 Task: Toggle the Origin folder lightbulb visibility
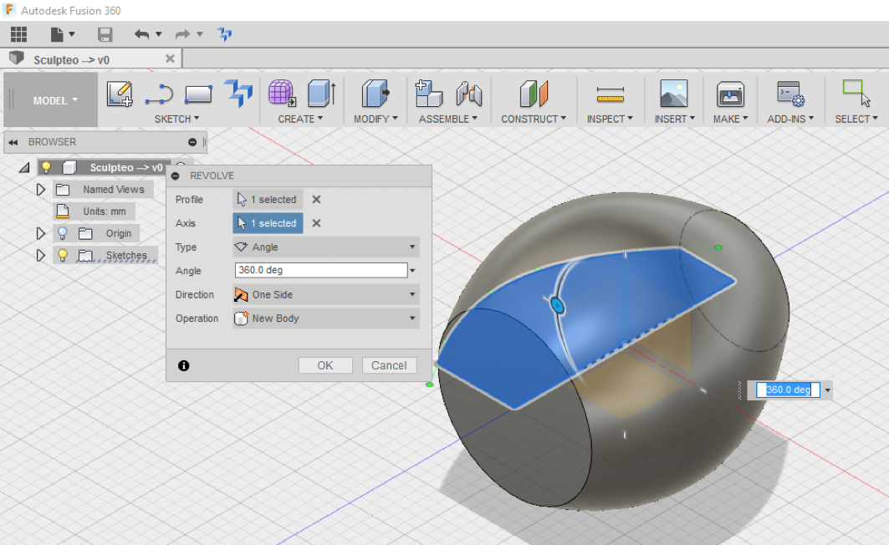62,233
